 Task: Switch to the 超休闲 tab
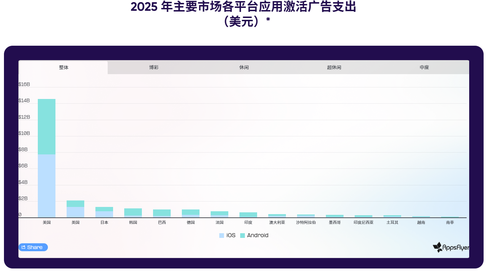(x=334, y=68)
